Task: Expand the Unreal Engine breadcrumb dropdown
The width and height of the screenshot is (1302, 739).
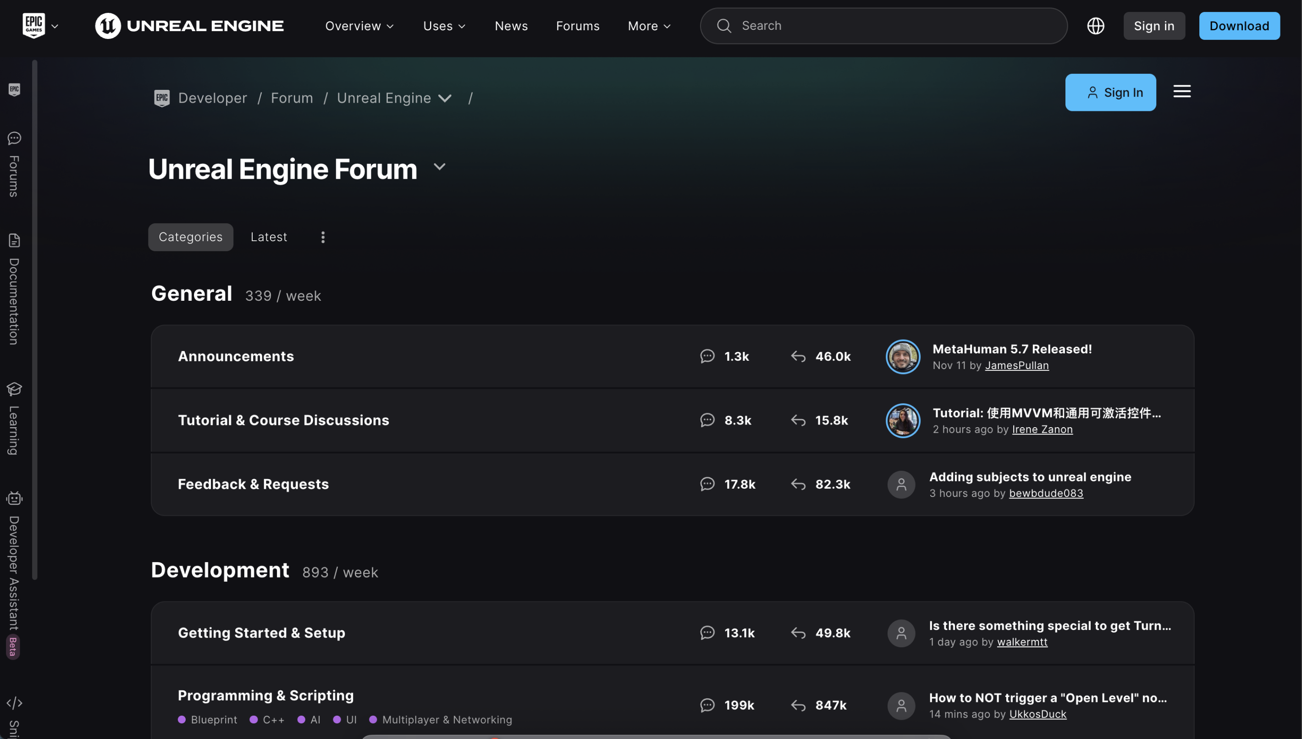Action: 446,98
